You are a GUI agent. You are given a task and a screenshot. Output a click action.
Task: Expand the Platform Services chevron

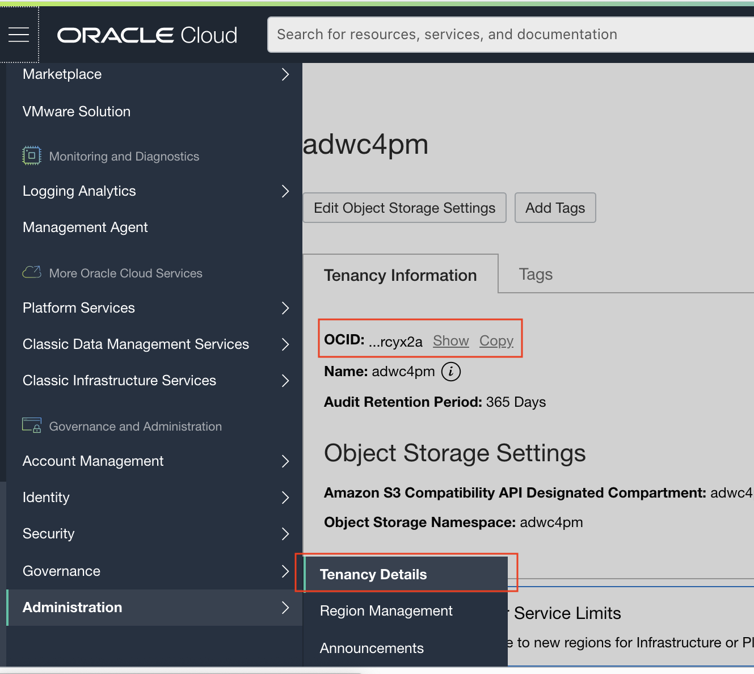click(285, 308)
